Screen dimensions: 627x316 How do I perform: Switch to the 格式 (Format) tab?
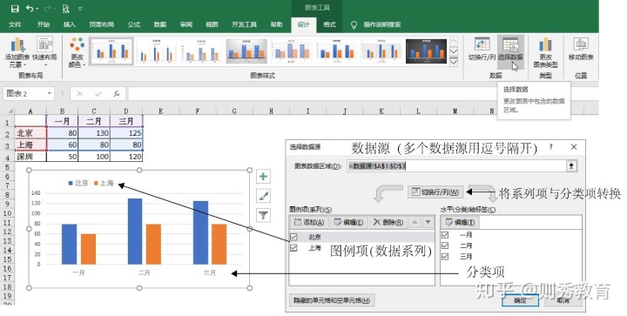[x=329, y=24]
